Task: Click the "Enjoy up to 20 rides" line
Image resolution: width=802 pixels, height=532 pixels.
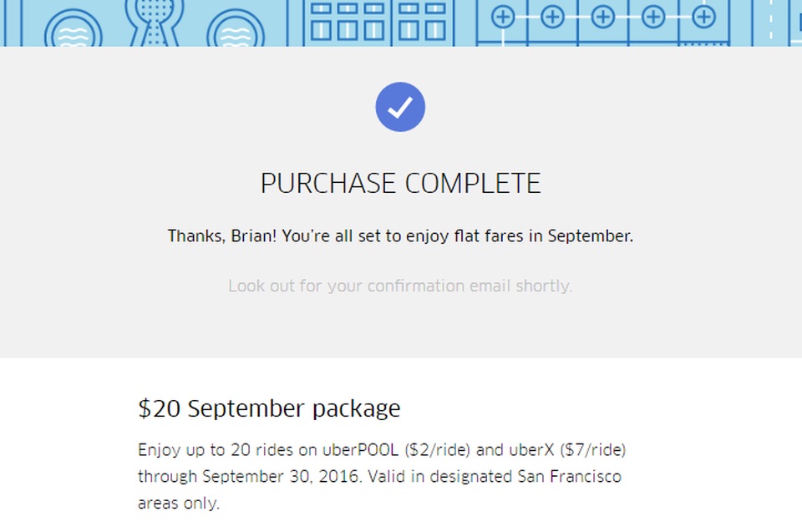Action: click(x=382, y=450)
